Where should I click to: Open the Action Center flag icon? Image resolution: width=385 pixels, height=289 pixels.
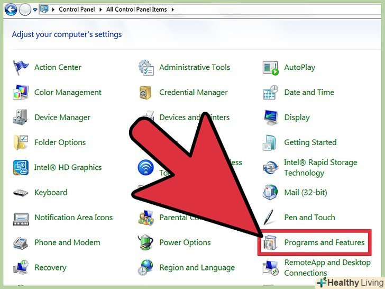click(21, 67)
